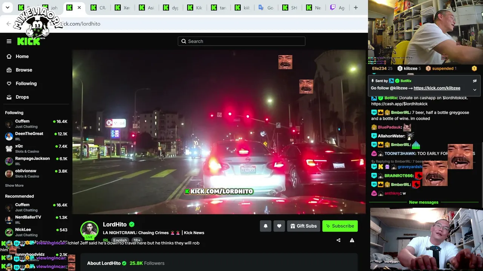This screenshot has width=483, height=271.
Task: Switch to the Google Translate 'Go' tab
Action: pos(266,8)
